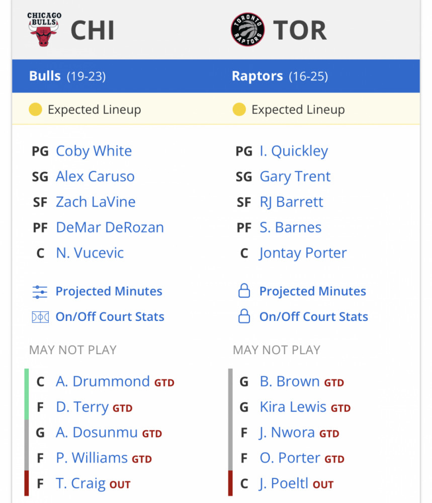
Task: Click the Bulls on/off court icon
Action: (x=40, y=317)
